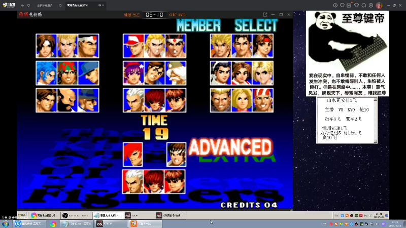Screen dimensions: 406x228
Task: Select the currently active second browser tab
Action: click(x=84, y=5)
